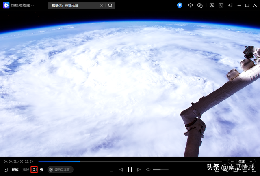This screenshot has height=176, width=260.
Task: Toggle Dolby audio icon
Action: (x=34, y=170)
